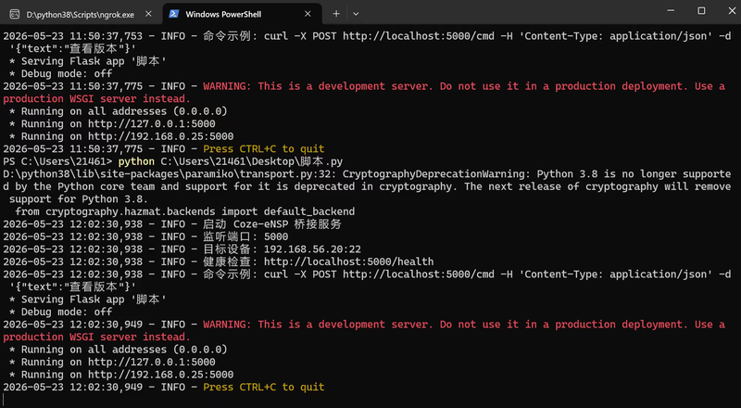Close the Windows PowerShell tab
The image size is (741, 408).
tap(308, 14)
